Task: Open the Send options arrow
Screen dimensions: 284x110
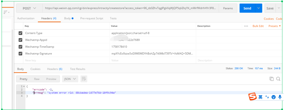Action: pos(259,8)
